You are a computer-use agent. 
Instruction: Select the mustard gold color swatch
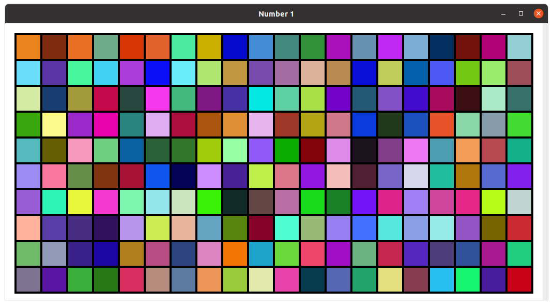[x=209, y=47]
